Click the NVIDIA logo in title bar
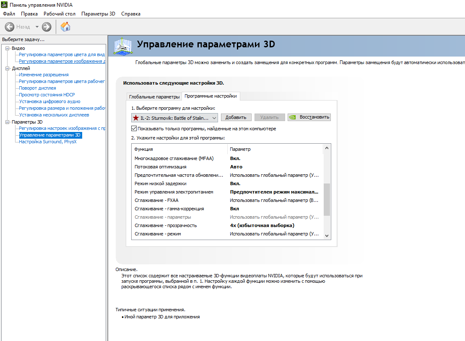 pos(4,5)
